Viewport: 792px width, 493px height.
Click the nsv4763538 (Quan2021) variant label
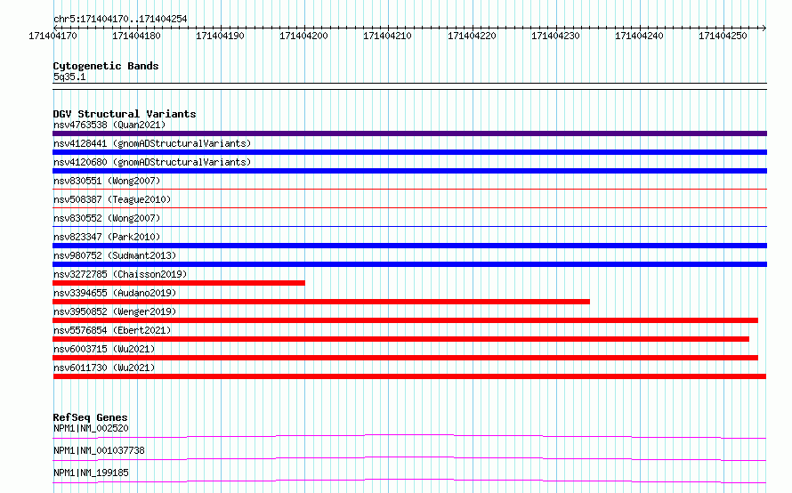tap(109, 125)
